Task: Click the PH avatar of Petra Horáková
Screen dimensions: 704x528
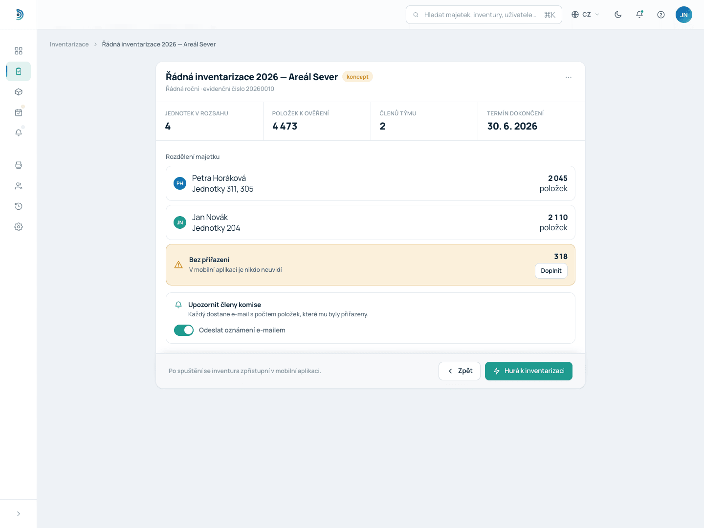Action: click(x=180, y=183)
